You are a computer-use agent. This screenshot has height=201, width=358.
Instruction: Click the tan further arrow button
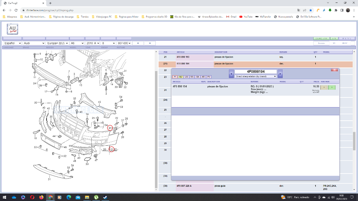tap(324, 87)
